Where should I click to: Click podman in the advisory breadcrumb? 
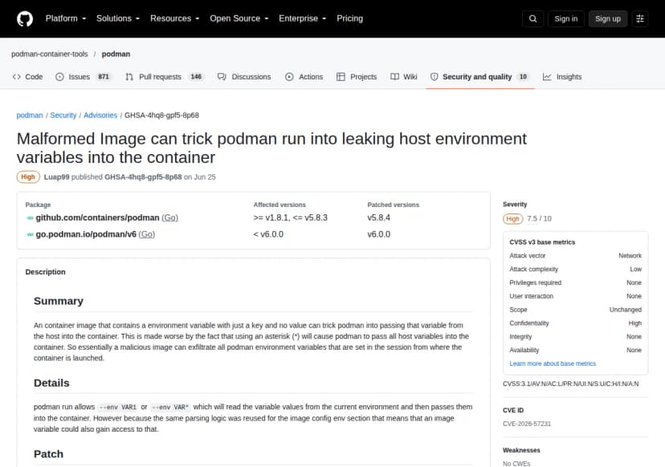[x=30, y=116]
